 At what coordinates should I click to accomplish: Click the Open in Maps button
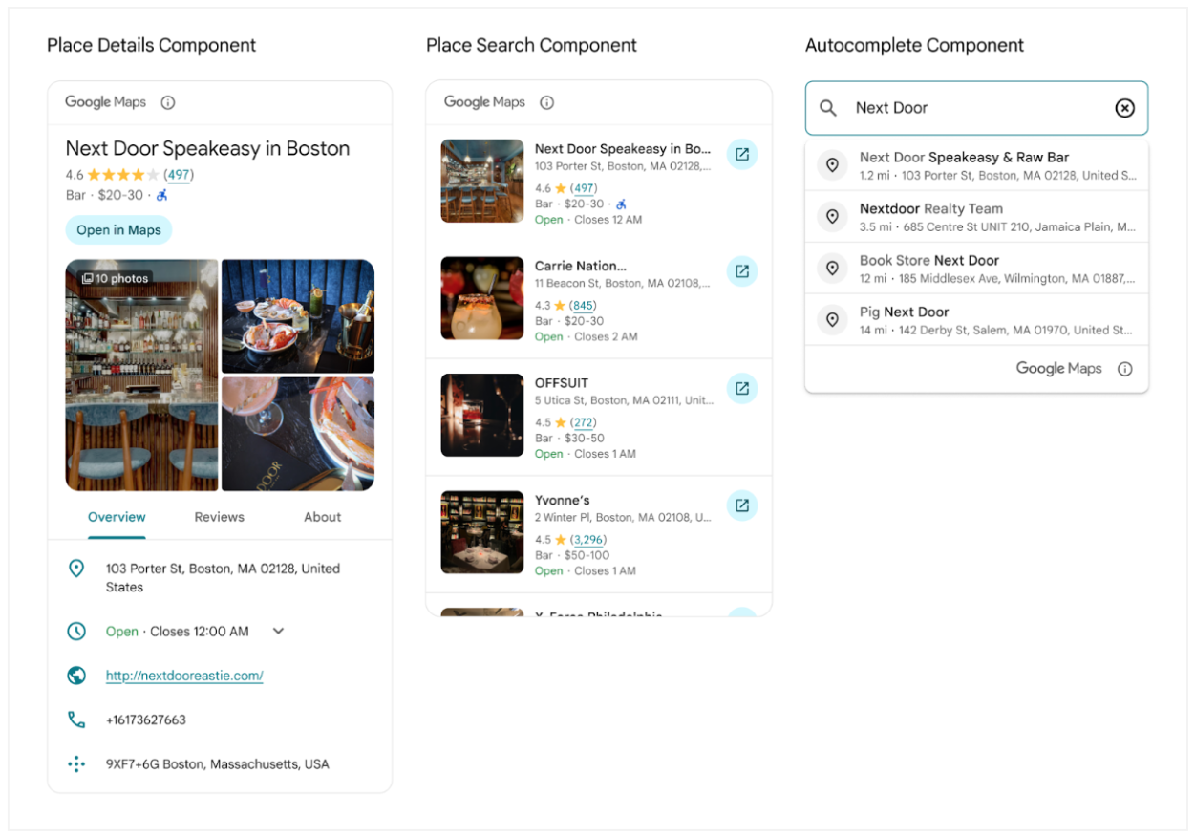pyautogui.click(x=118, y=229)
